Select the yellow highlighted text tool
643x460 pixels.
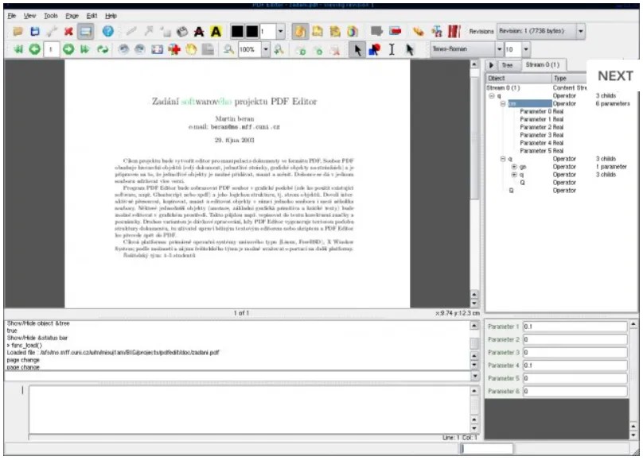[215, 33]
